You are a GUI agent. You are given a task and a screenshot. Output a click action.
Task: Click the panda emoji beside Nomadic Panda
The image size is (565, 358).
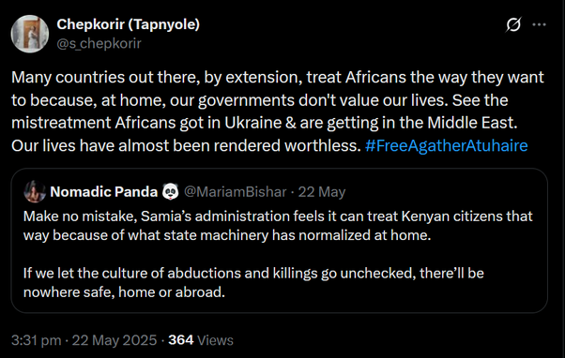click(171, 191)
